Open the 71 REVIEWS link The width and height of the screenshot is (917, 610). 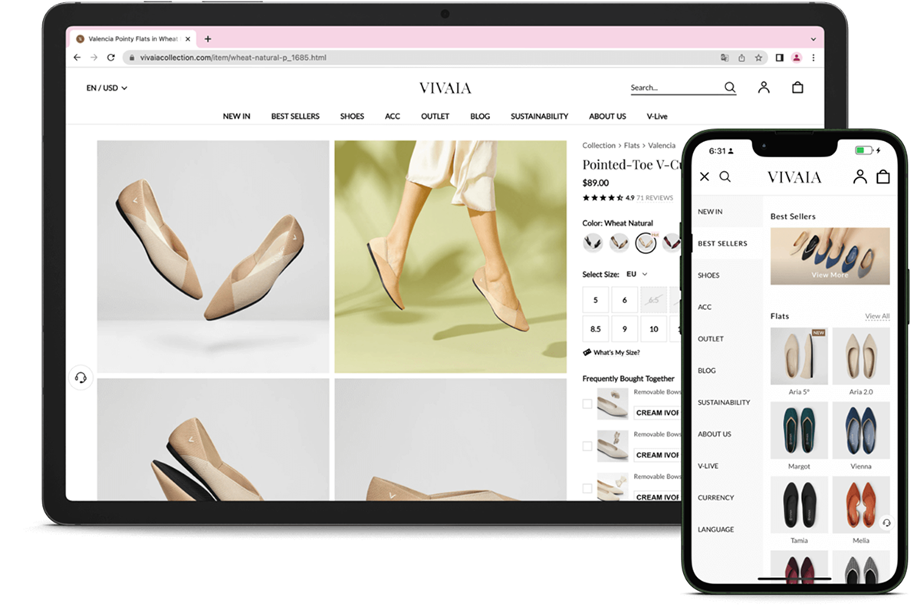coord(655,198)
